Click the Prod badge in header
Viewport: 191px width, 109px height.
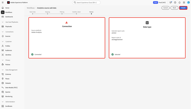pyautogui.click(x=155, y=3)
